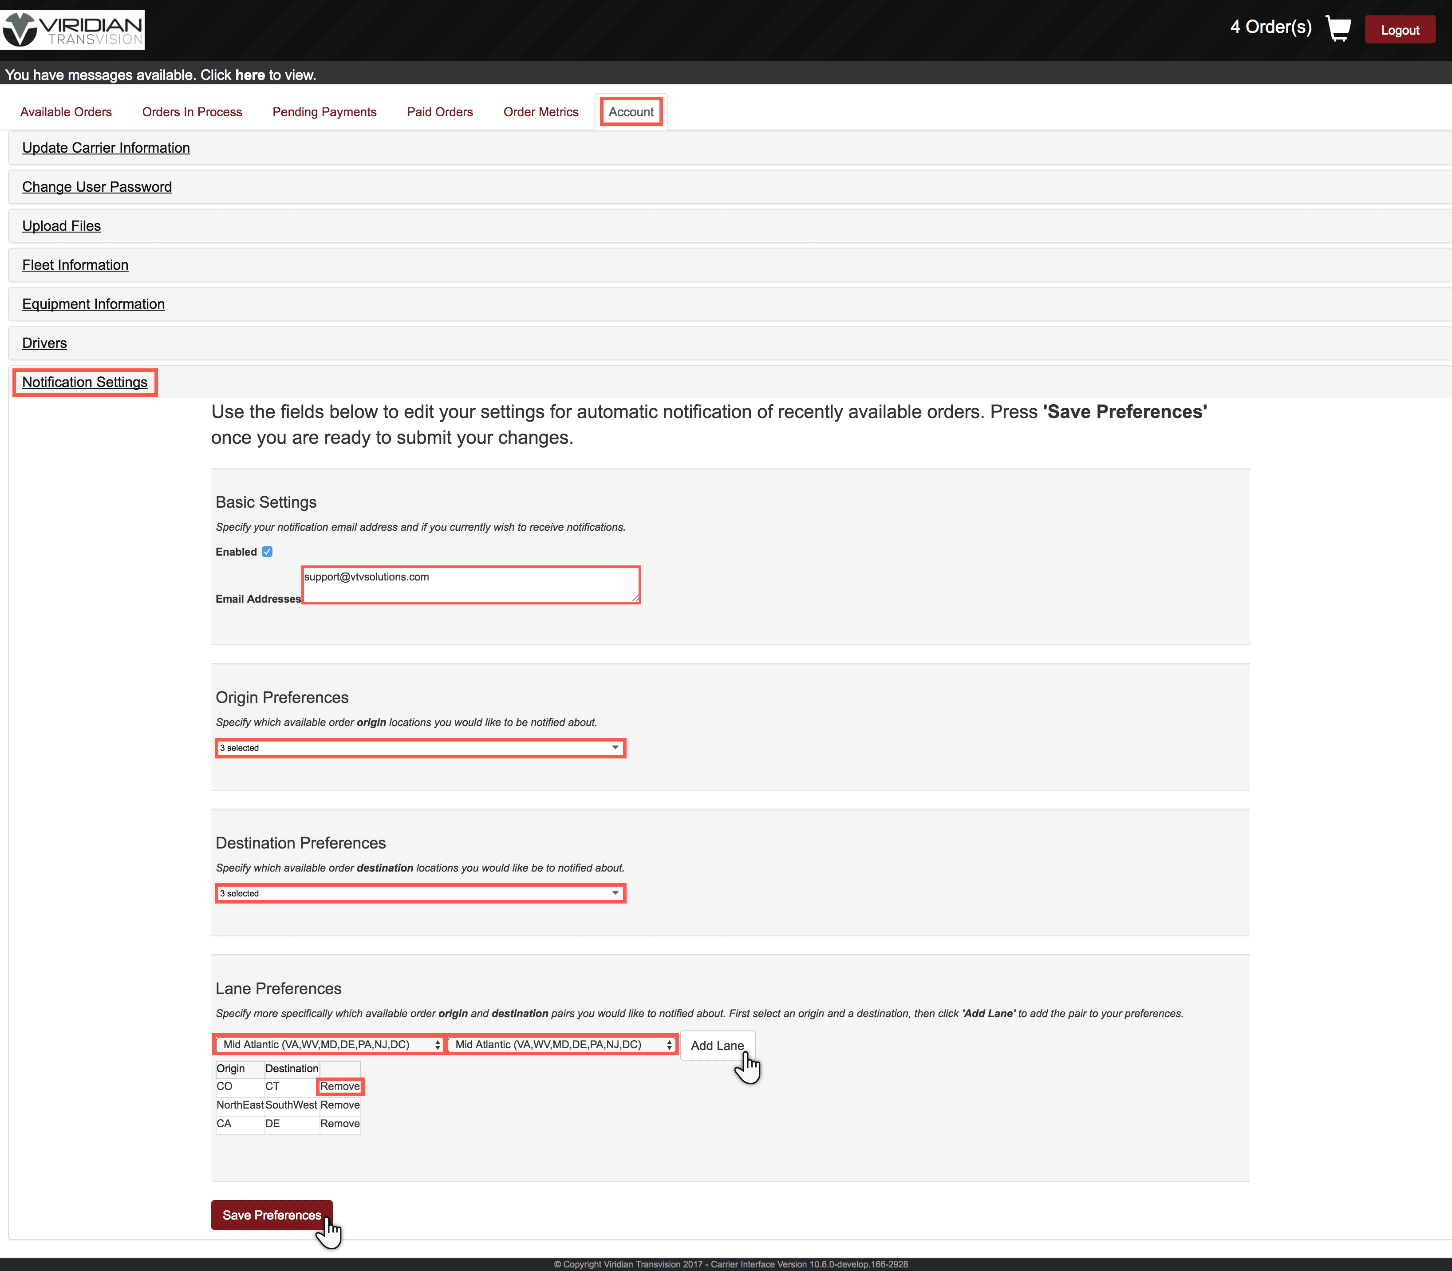Click 'here' to view messages
The width and height of the screenshot is (1452, 1271).
click(x=250, y=75)
